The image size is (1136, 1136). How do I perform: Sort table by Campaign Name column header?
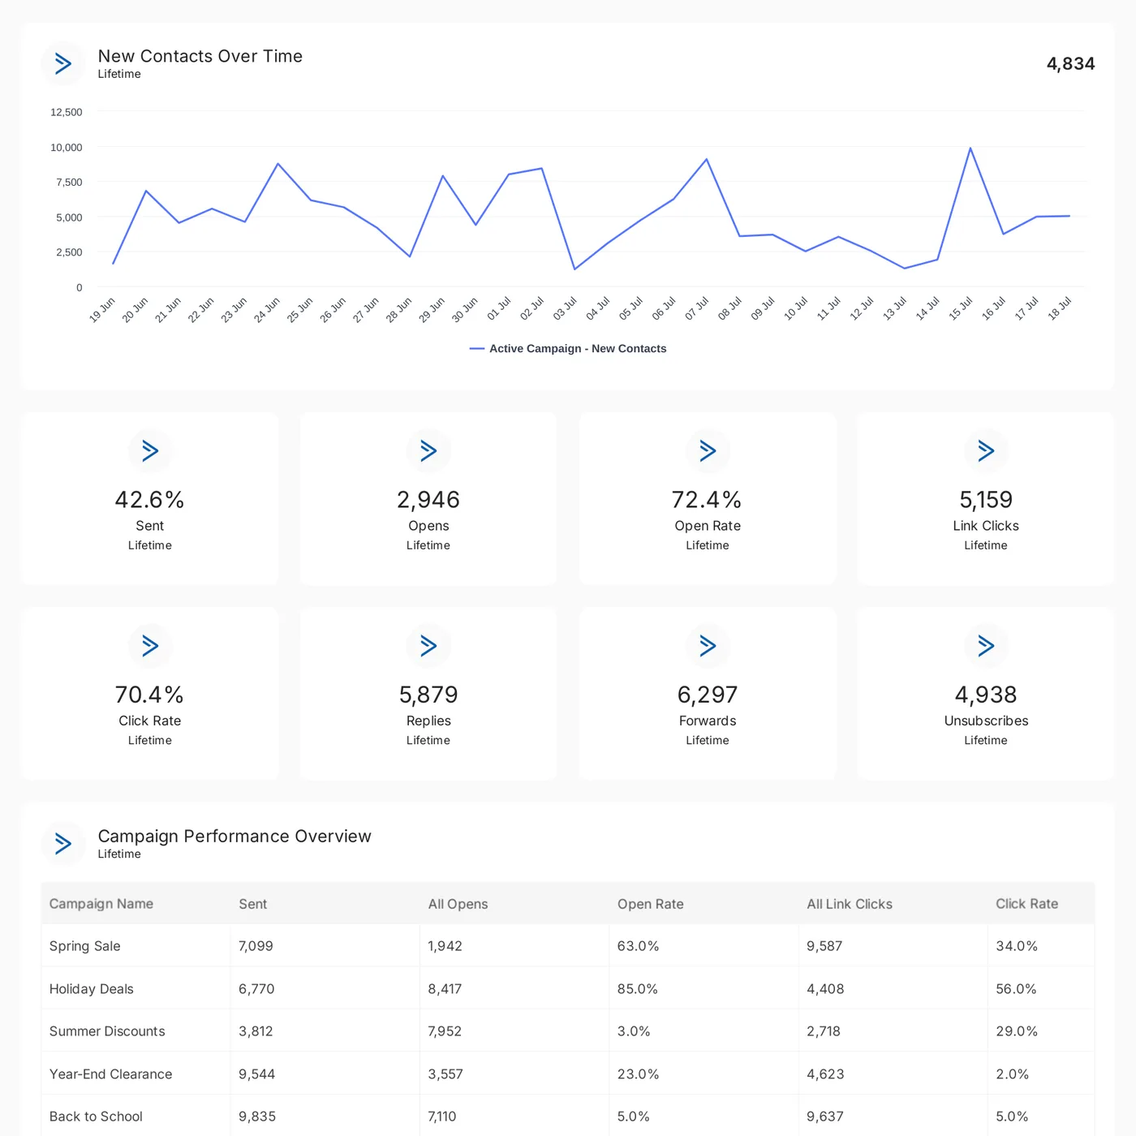[101, 904]
